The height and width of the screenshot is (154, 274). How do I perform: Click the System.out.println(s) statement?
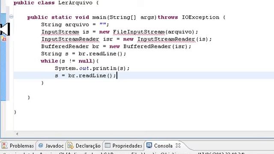(92, 68)
